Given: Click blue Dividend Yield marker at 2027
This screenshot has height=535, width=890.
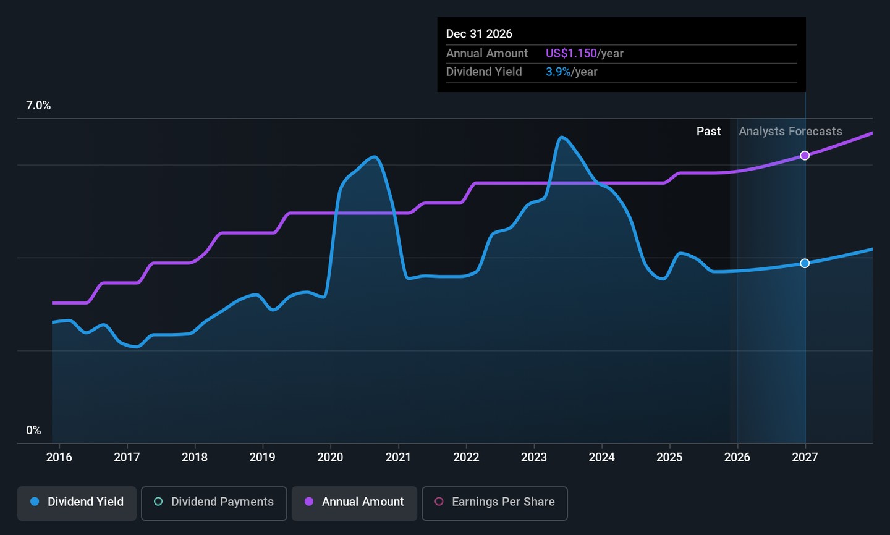Looking at the screenshot, I should (805, 263).
